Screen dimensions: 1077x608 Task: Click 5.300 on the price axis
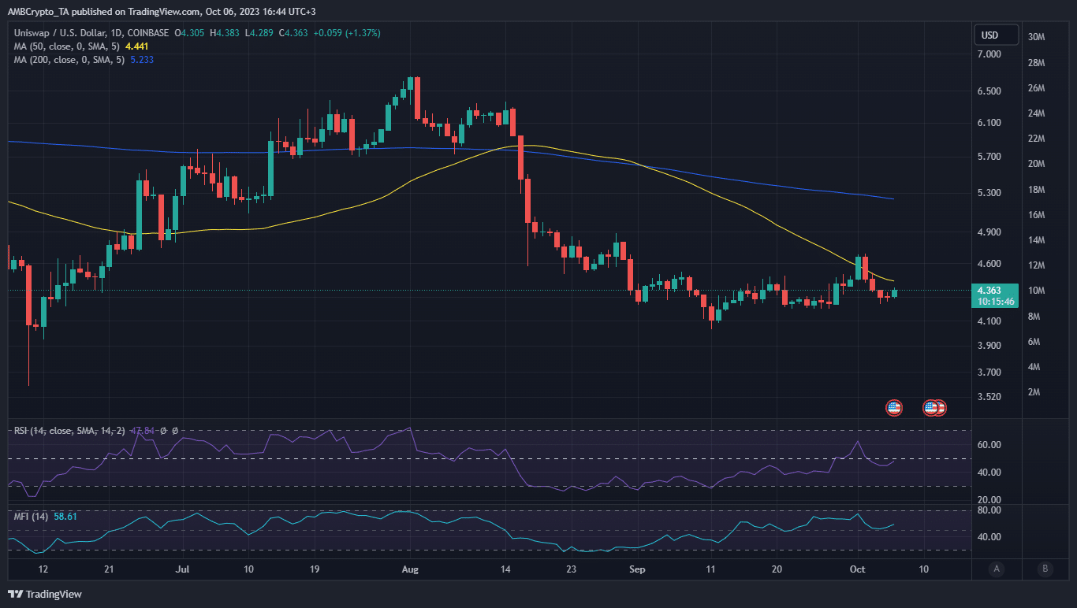pyautogui.click(x=989, y=193)
